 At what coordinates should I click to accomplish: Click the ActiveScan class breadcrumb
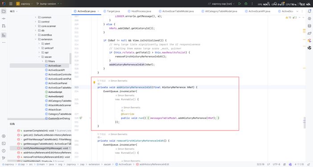(x=124, y=164)
